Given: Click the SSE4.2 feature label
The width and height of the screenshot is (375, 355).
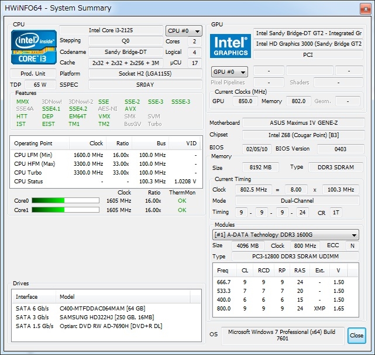Looking at the screenshot, I should [78, 109].
